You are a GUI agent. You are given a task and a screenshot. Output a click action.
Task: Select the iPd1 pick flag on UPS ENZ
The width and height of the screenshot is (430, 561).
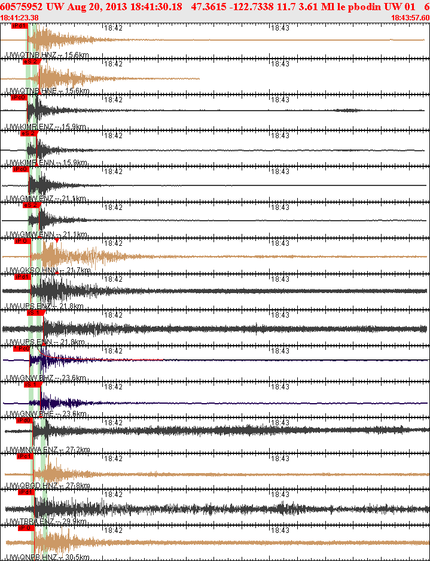tap(23, 277)
